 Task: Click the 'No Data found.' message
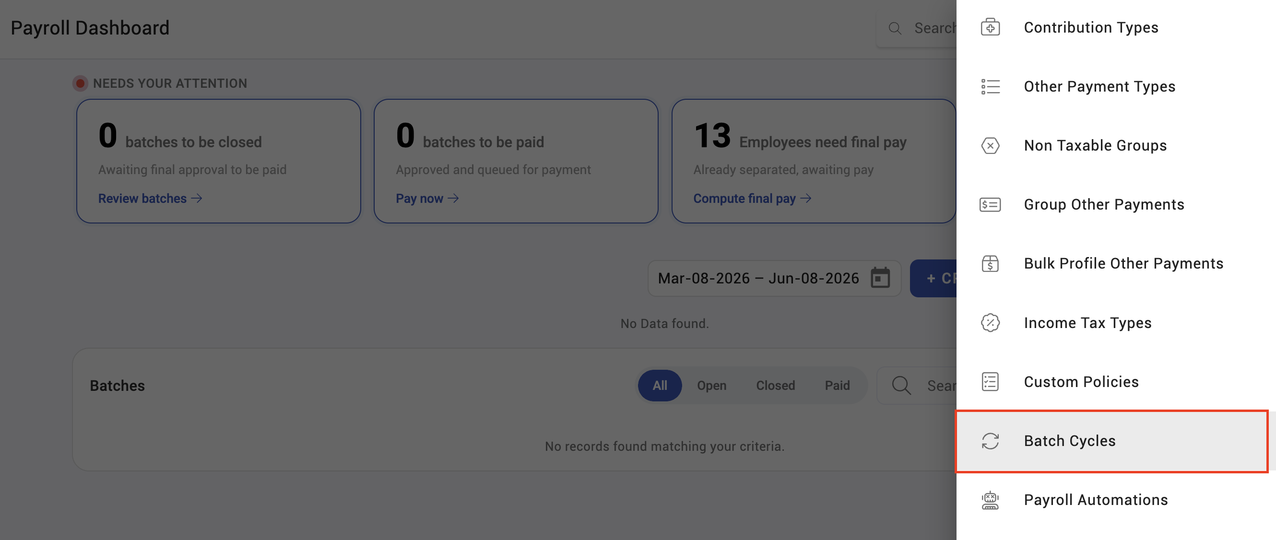664,323
